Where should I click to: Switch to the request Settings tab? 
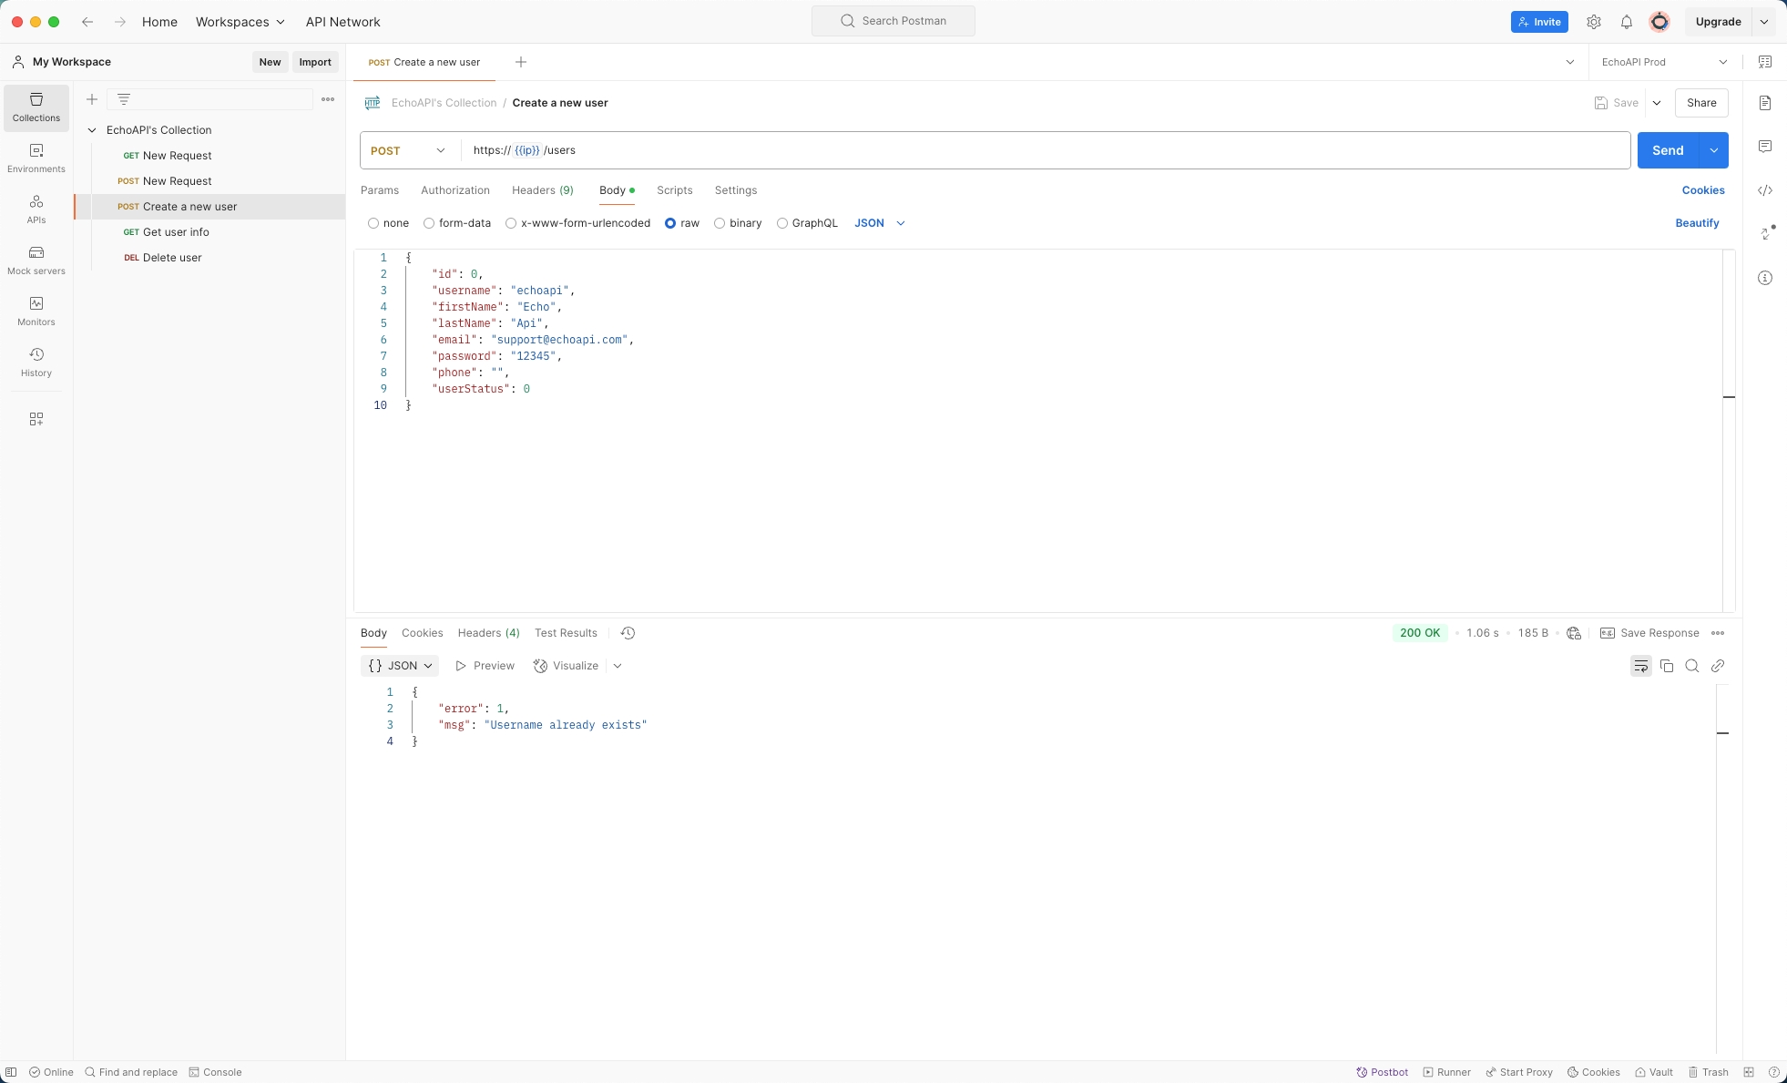[x=736, y=190]
